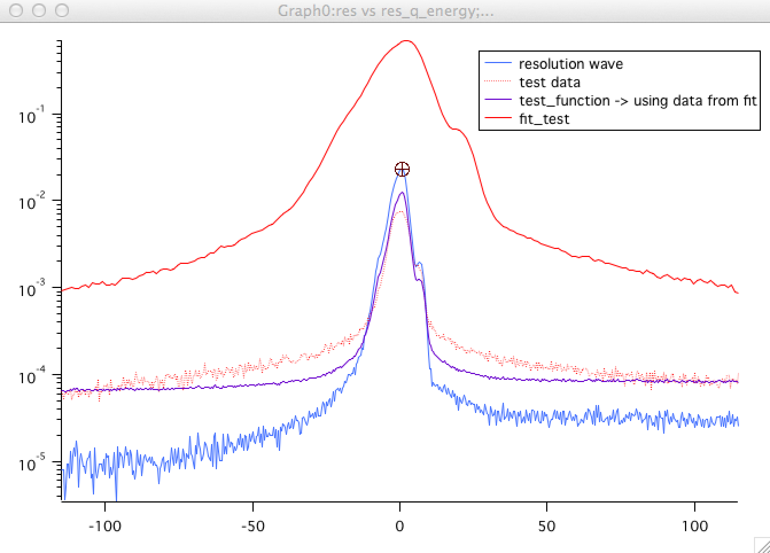Click the round cursor marker on the peak
The width and height of the screenshot is (770, 553).
pyautogui.click(x=402, y=169)
